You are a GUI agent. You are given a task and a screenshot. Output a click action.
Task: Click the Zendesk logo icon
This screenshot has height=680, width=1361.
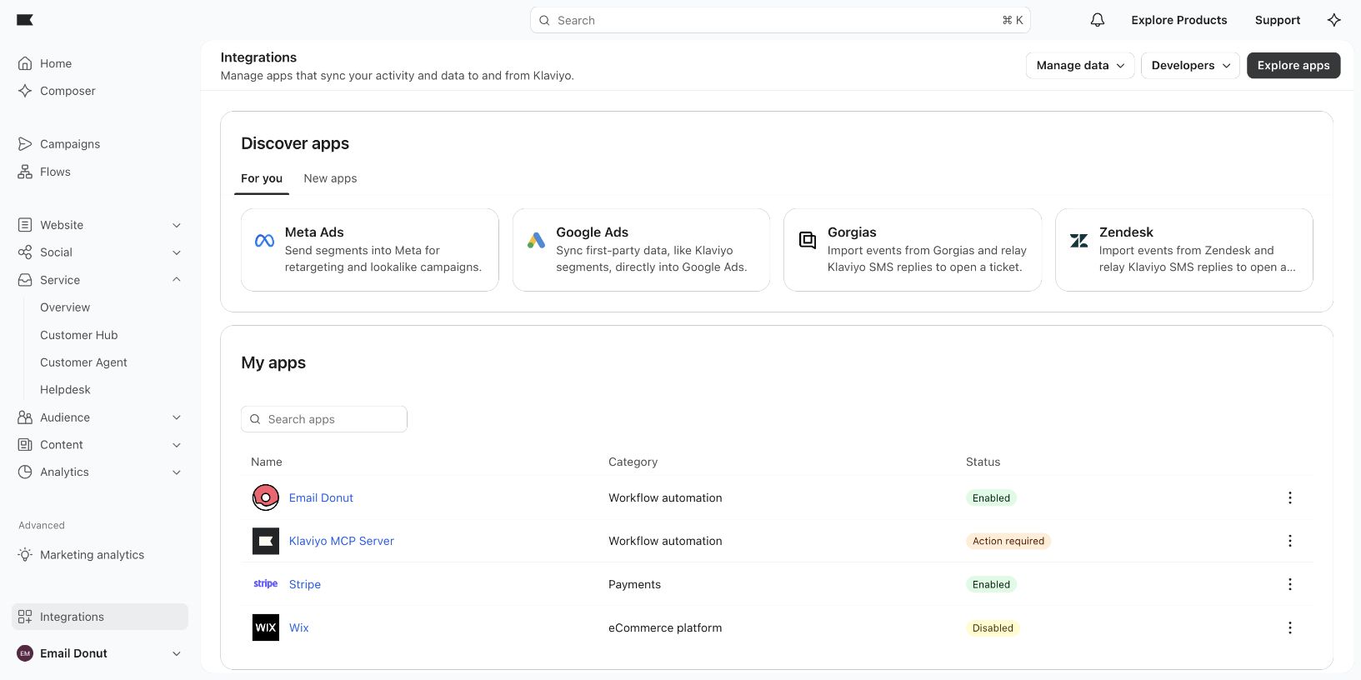[1079, 241]
